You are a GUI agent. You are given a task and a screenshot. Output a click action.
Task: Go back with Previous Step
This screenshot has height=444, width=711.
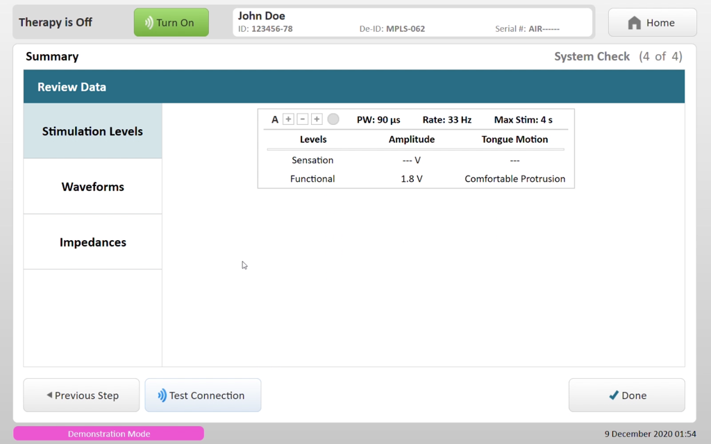[82, 395]
